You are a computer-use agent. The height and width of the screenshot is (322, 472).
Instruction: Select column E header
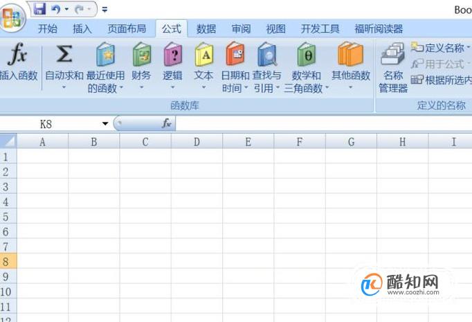point(248,141)
